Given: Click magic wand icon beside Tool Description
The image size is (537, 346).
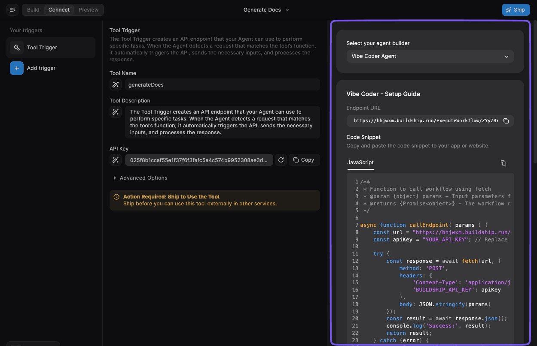Looking at the screenshot, I should [x=116, y=112].
